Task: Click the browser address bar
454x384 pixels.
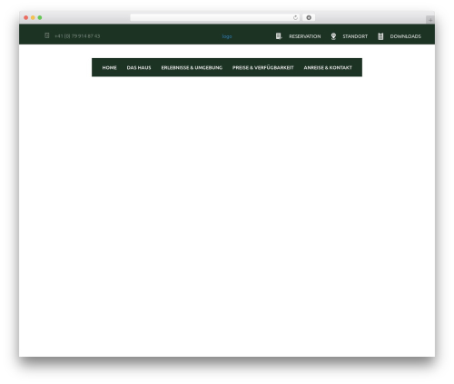Action: pyautogui.click(x=215, y=17)
